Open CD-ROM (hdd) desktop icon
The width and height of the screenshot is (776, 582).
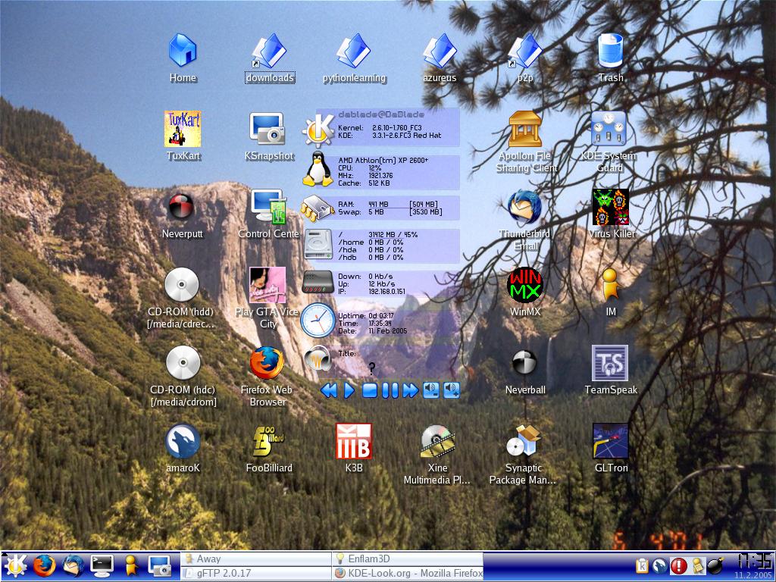pyautogui.click(x=182, y=285)
